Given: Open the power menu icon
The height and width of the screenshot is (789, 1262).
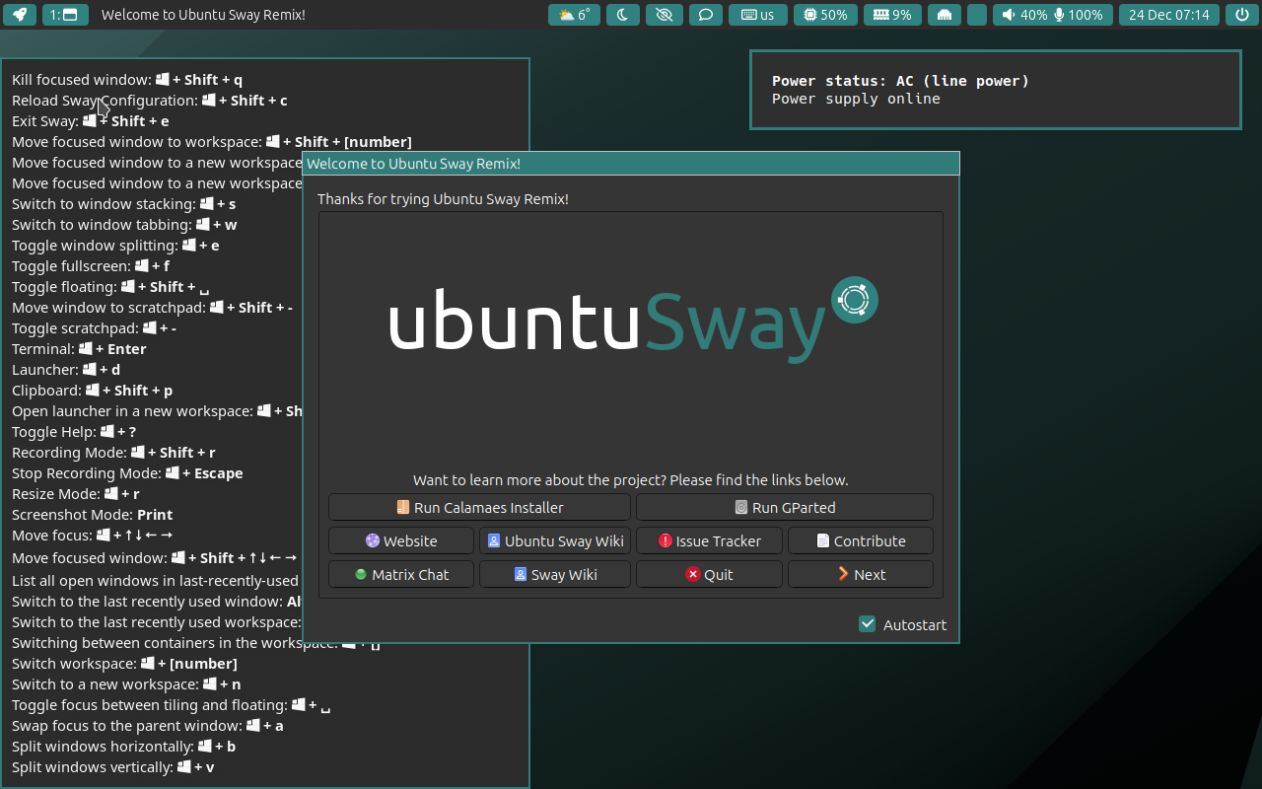Looking at the screenshot, I should pos(1241,15).
